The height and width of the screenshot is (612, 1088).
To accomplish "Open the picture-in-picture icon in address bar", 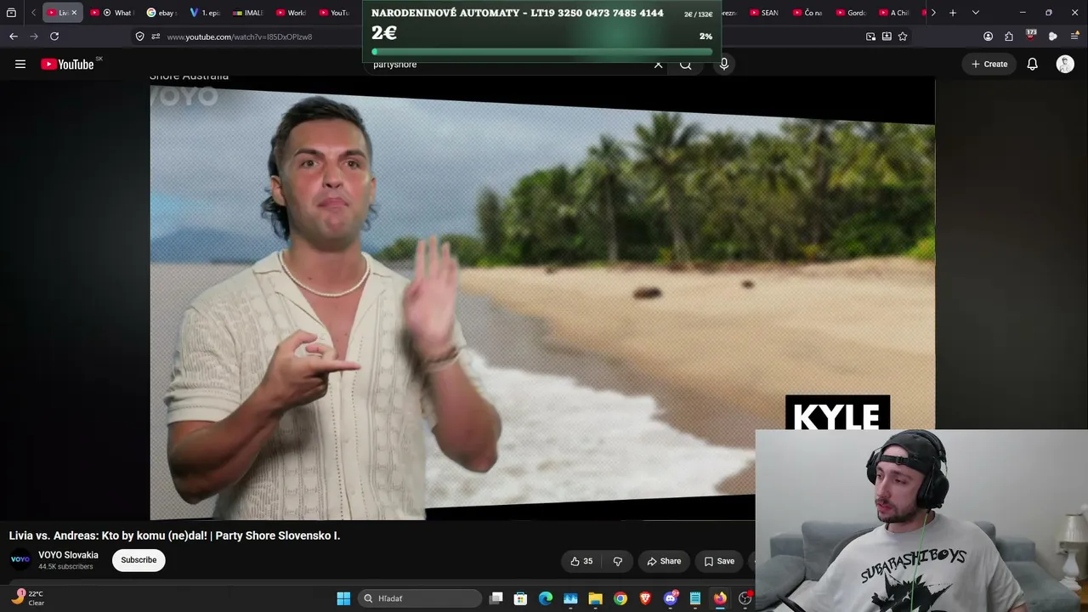I will tap(870, 37).
